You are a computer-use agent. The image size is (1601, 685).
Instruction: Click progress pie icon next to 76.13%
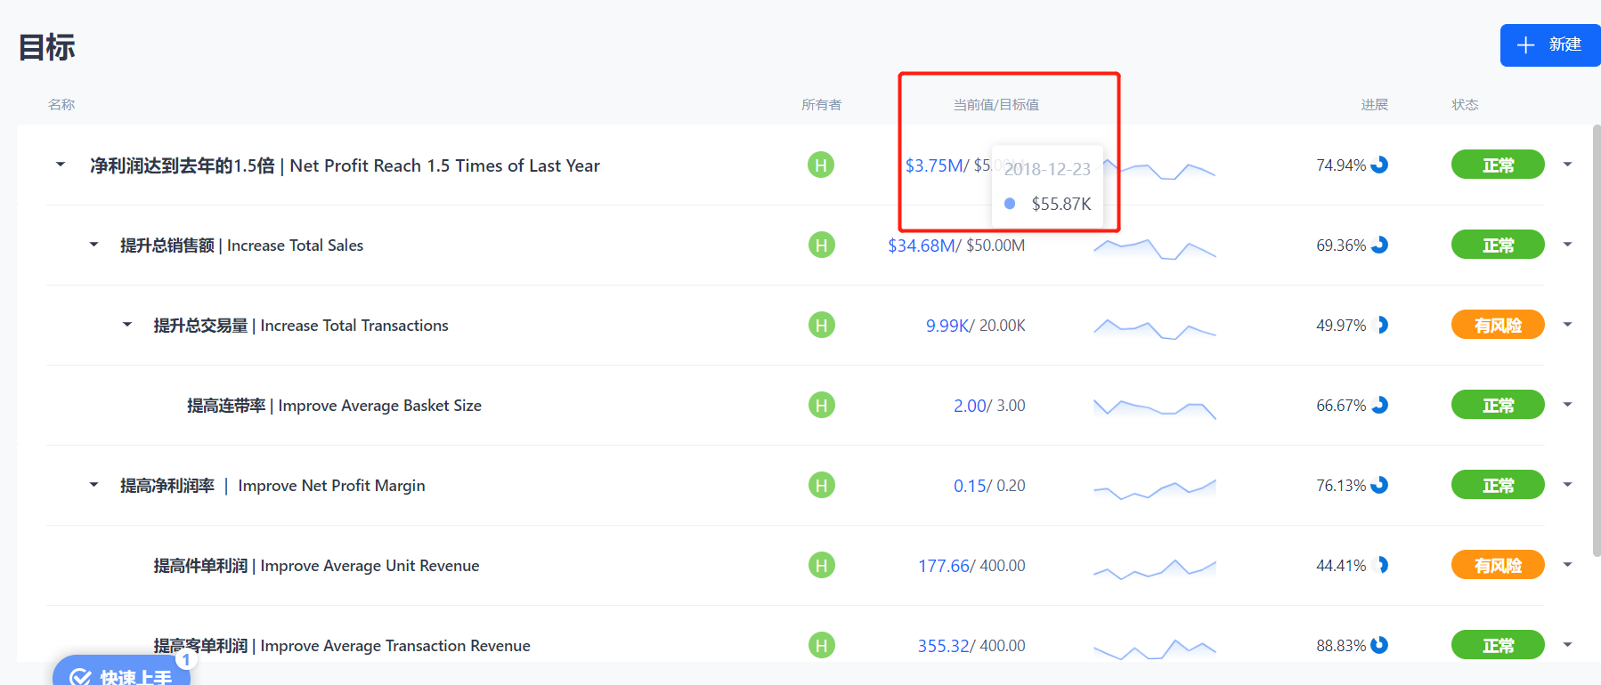pyautogui.click(x=1379, y=485)
